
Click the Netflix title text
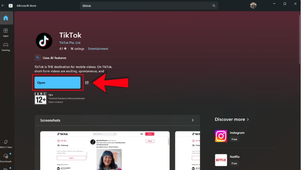pos(234,157)
